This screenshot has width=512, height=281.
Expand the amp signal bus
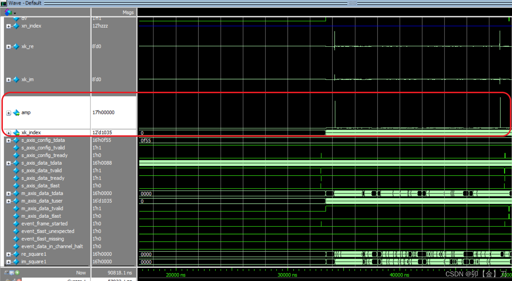pos(9,113)
